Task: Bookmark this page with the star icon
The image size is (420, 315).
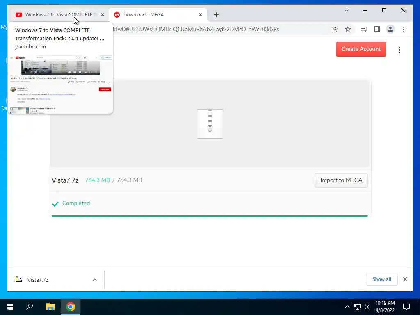Action: (348, 29)
